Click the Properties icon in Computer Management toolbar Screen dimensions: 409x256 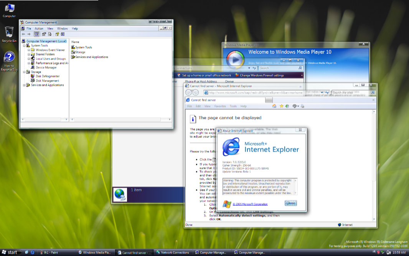coord(44,34)
